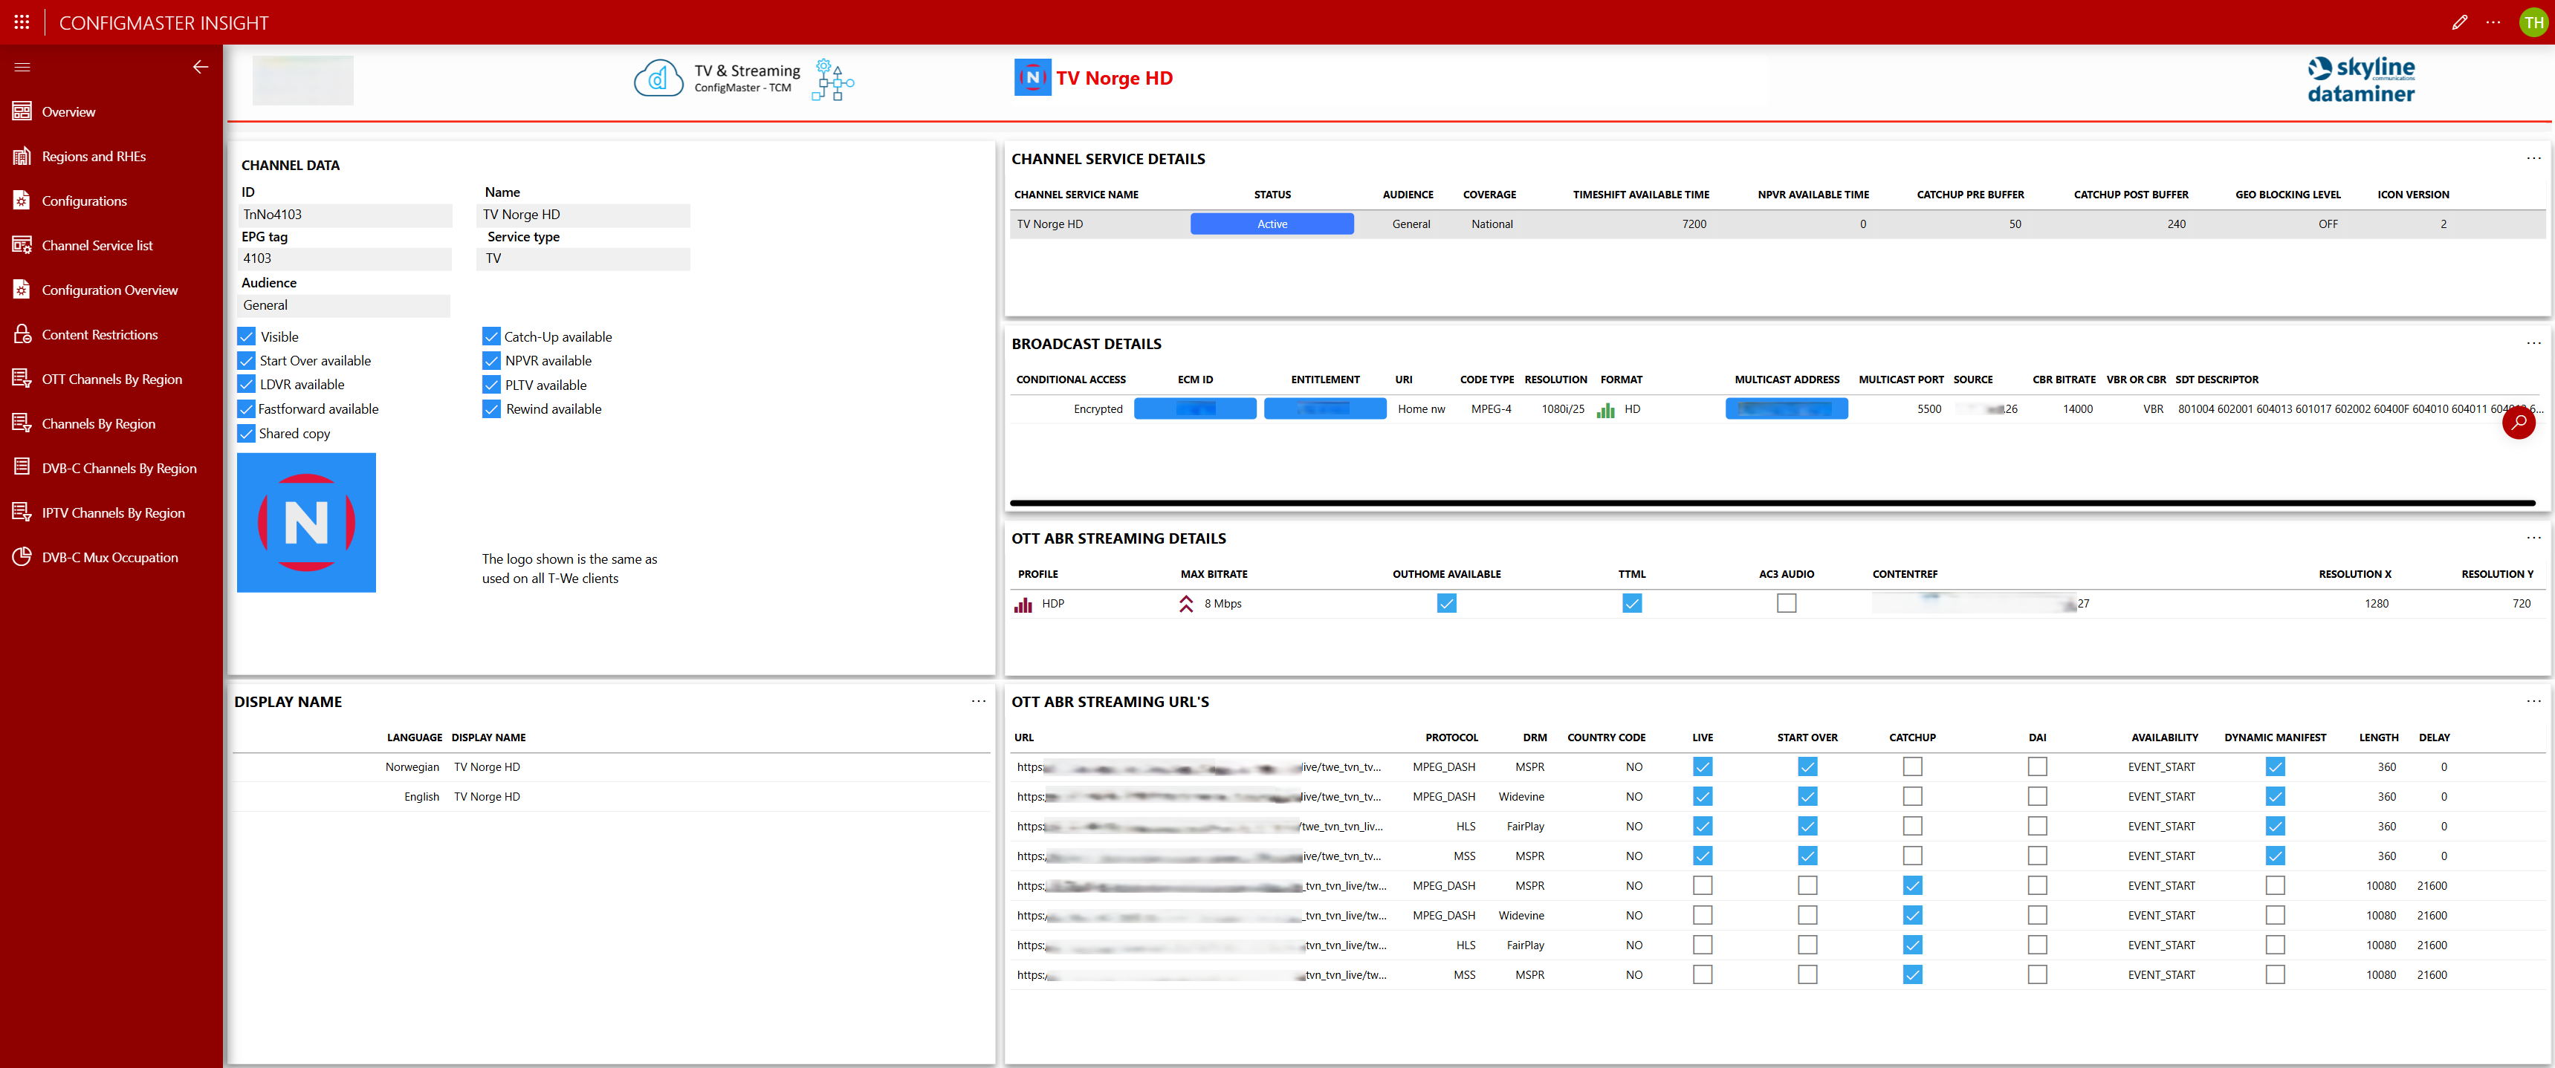Click the ConfigMaster workflow gear icon
This screenshot has height=1068, width=2555.
[x=832, y=79]
